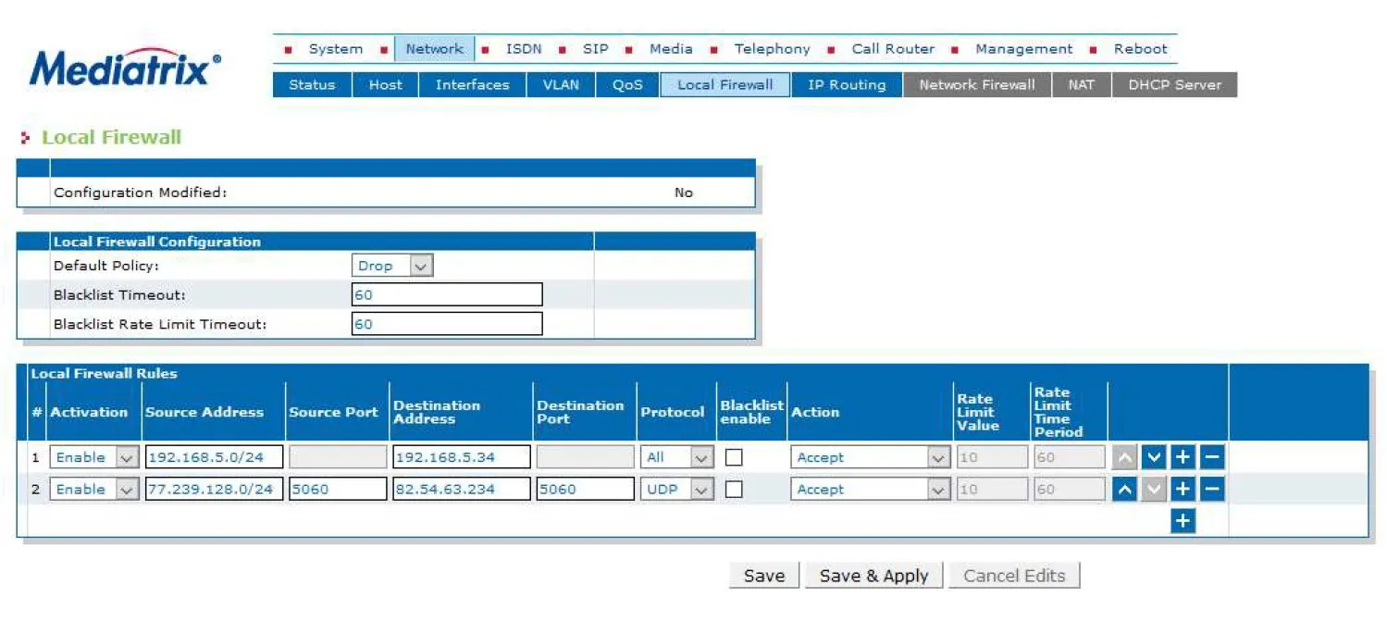Open the Default Policy dropdown
Screen dimensions: 1387x622
tap(393, 266)
